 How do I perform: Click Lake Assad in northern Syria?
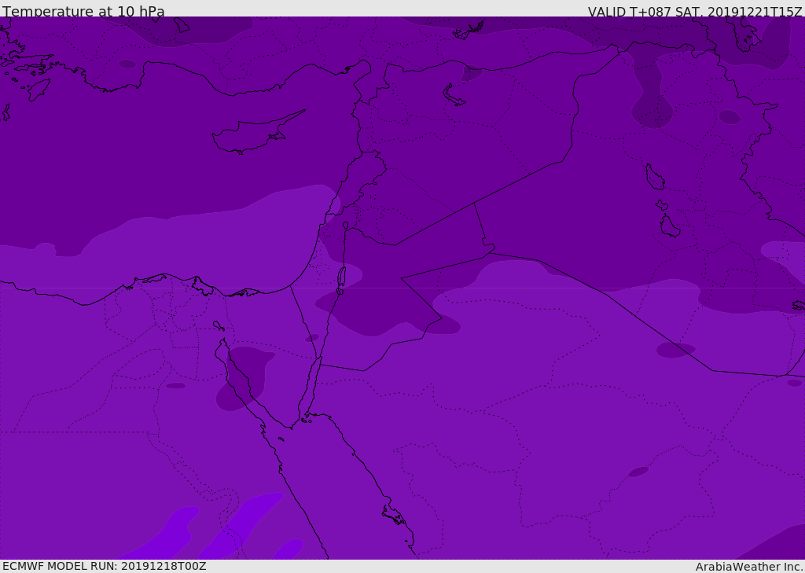pyautogui.click(x=454, y=95)
